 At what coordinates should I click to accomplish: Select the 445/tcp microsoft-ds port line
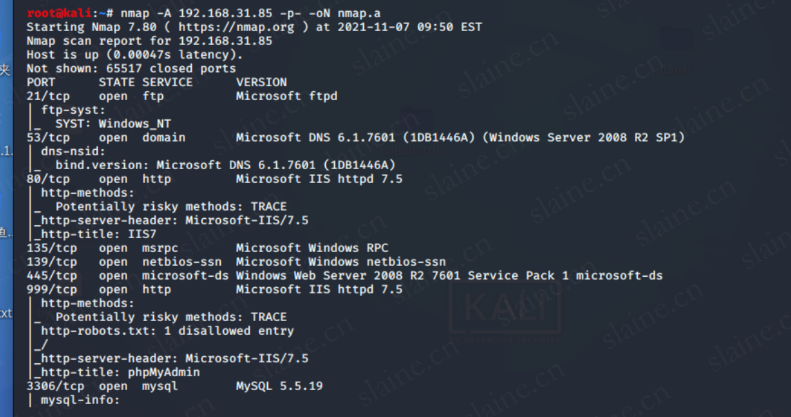pyautogui.click(x=344, y=275)
